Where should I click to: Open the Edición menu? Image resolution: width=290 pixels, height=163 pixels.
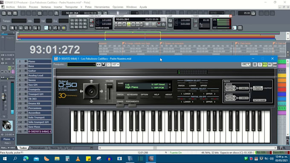[x=22, y=7]
